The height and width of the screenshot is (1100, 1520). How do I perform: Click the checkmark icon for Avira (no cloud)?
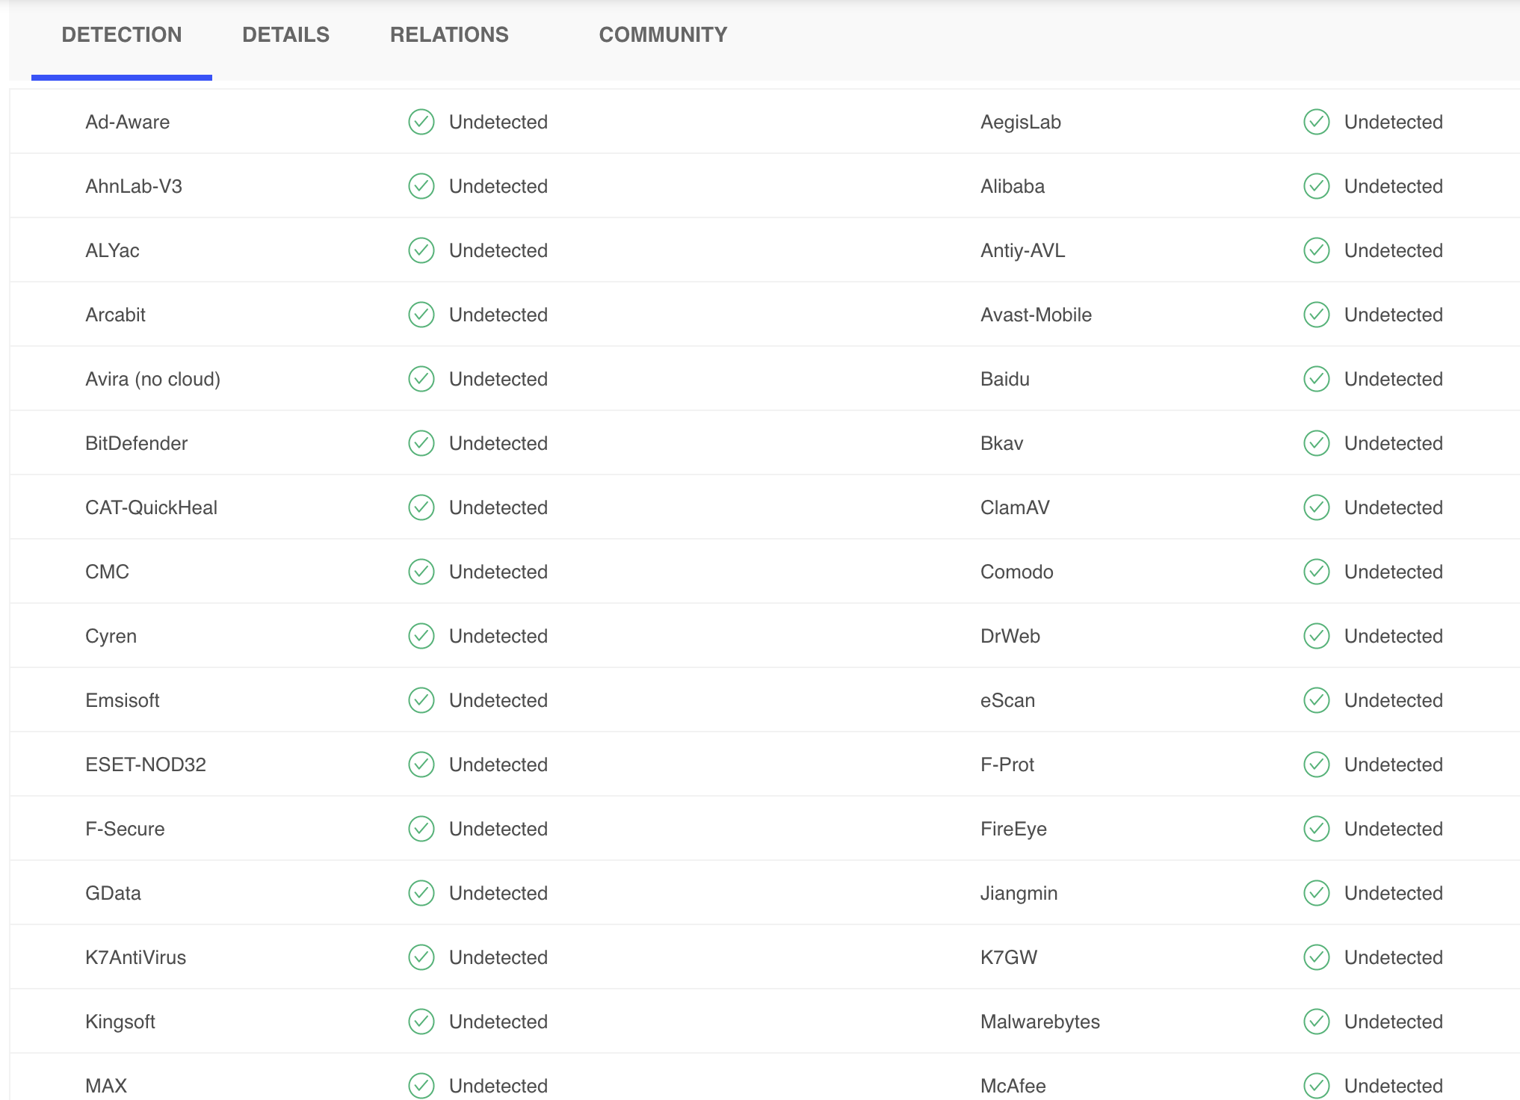click(x=421, y=379)
